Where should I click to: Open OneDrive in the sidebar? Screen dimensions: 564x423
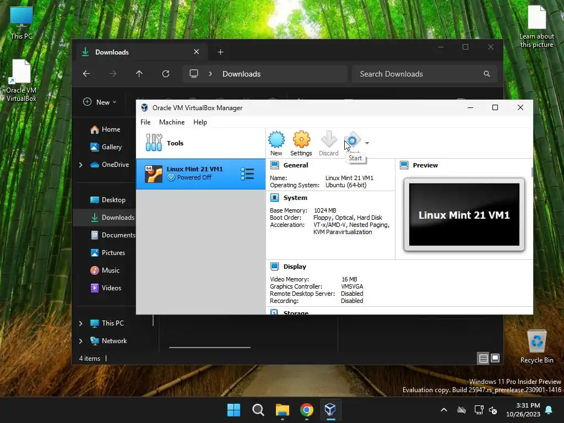coord(115,164)
